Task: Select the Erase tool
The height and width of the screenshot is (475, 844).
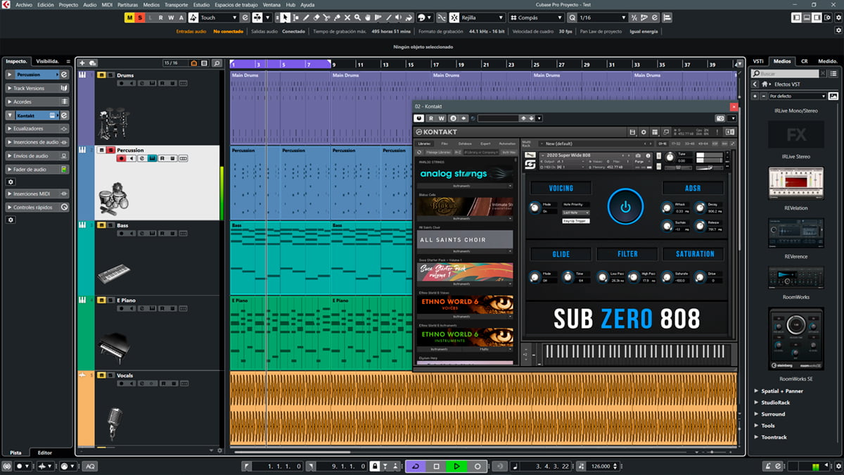Action: tap(316, 17)
